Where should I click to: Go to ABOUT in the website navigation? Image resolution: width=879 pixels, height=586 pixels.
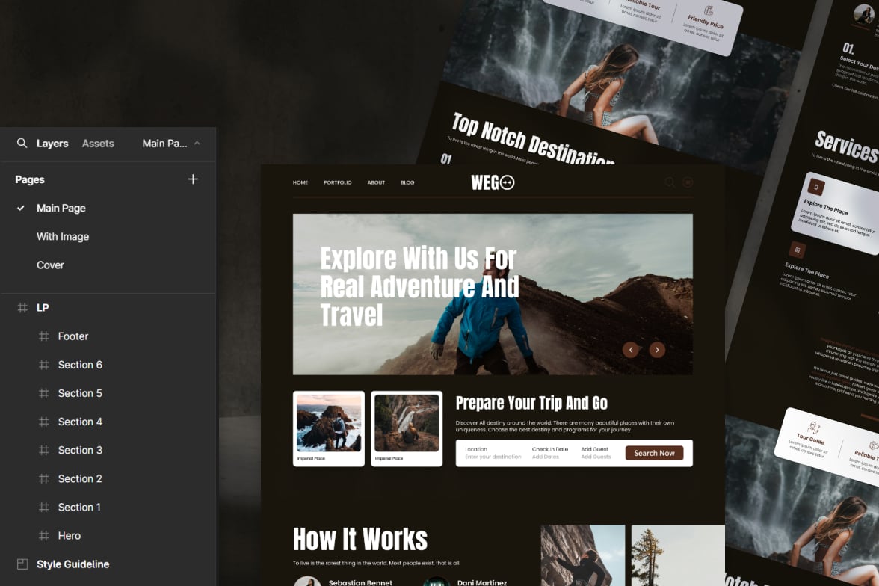(376, 183)
